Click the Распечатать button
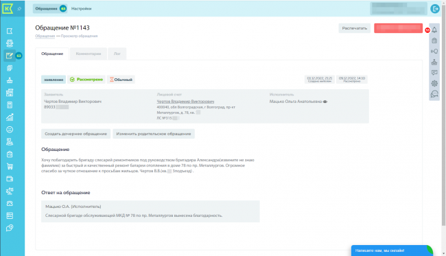The height and width of the screenshot is (256, 446). coord(355,28)
